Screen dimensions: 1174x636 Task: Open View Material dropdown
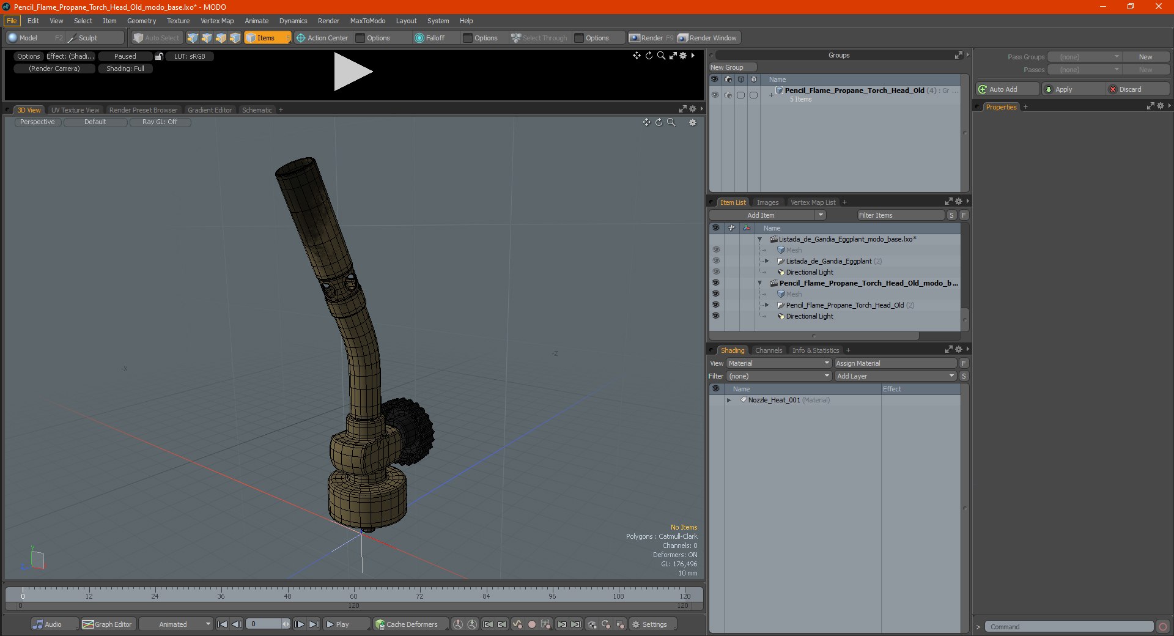[778, 363]
